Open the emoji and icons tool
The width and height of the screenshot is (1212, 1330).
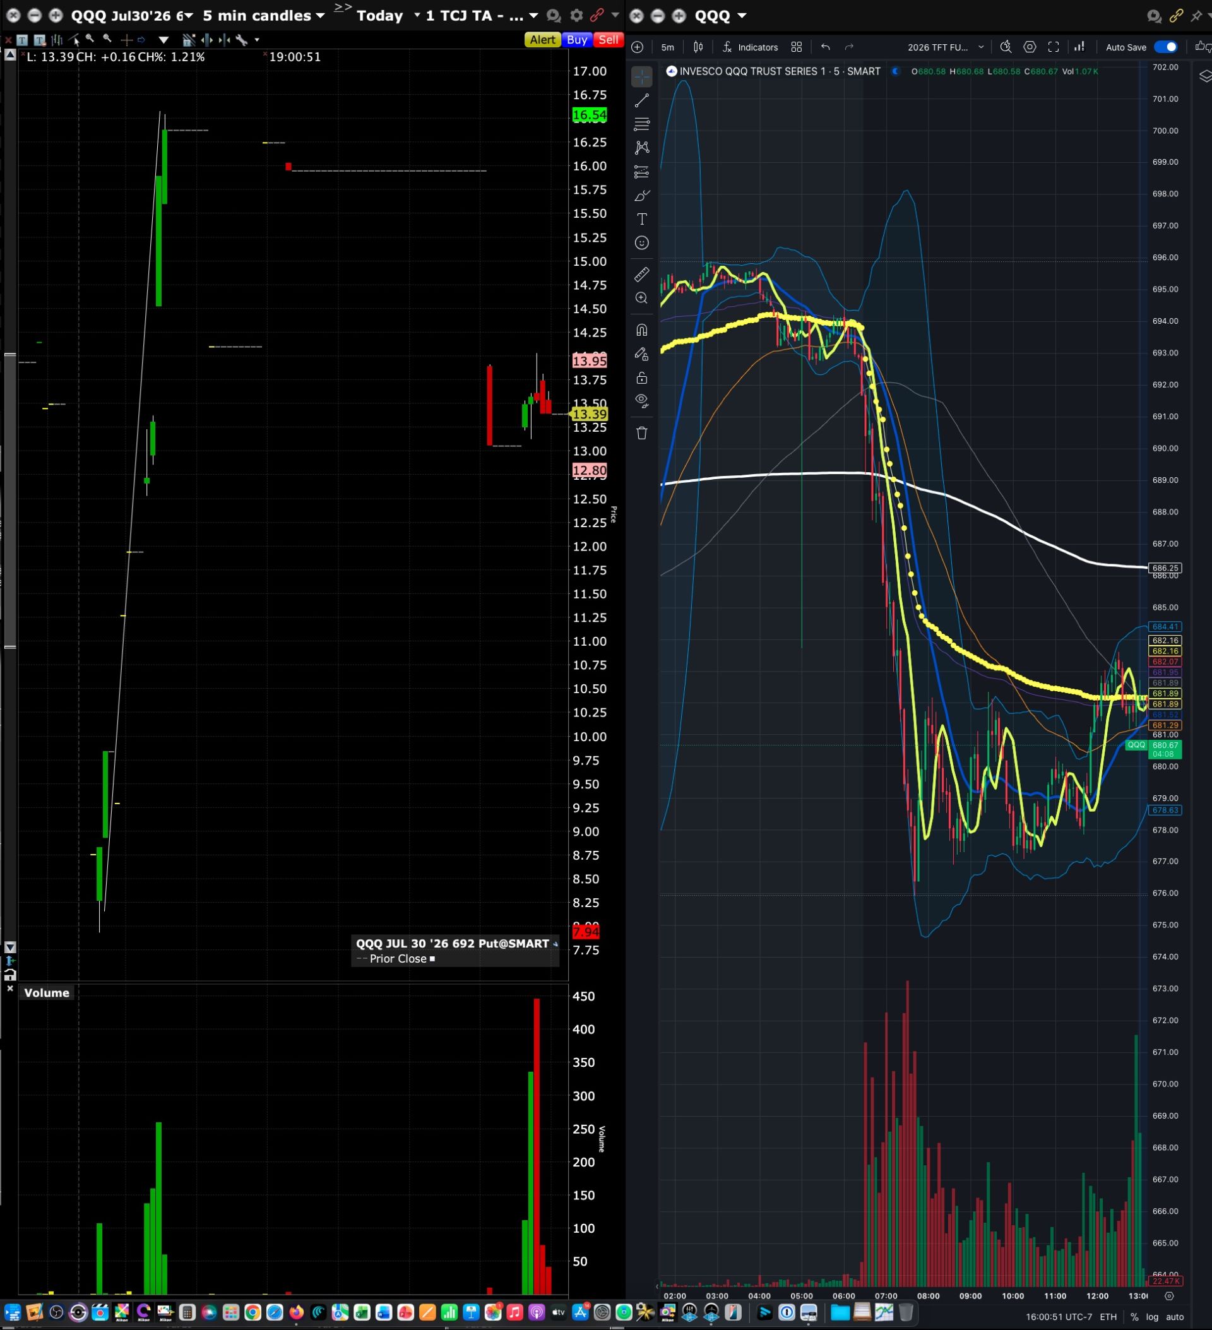(x=641, y=243)
